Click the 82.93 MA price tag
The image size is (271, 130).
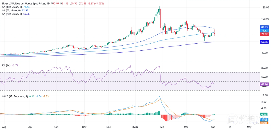pos(264,27)
